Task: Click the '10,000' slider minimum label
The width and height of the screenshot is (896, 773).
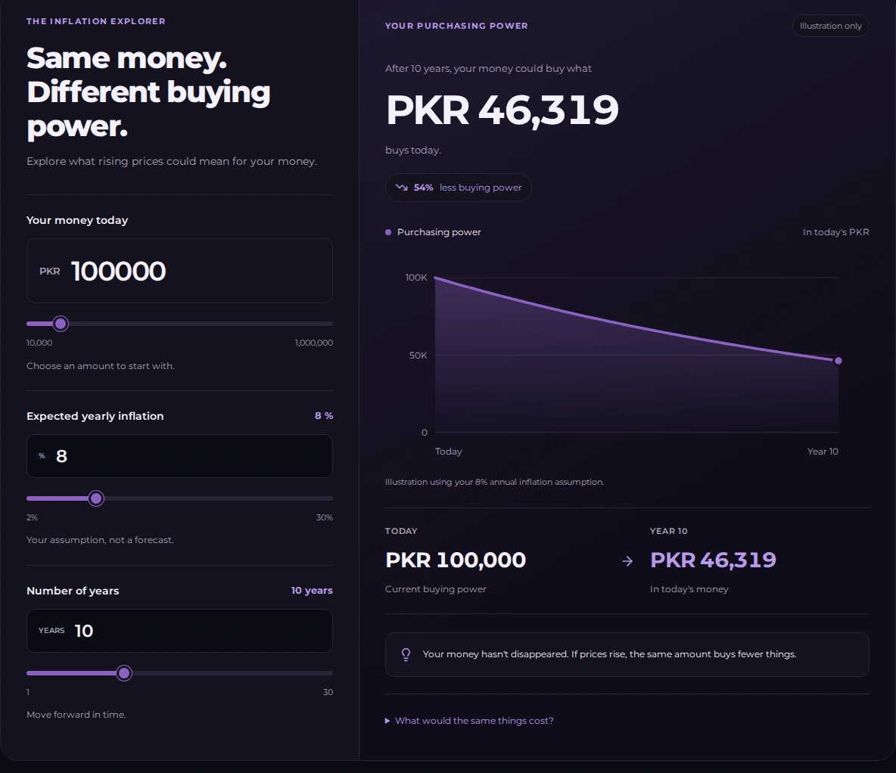Action: 39,343
